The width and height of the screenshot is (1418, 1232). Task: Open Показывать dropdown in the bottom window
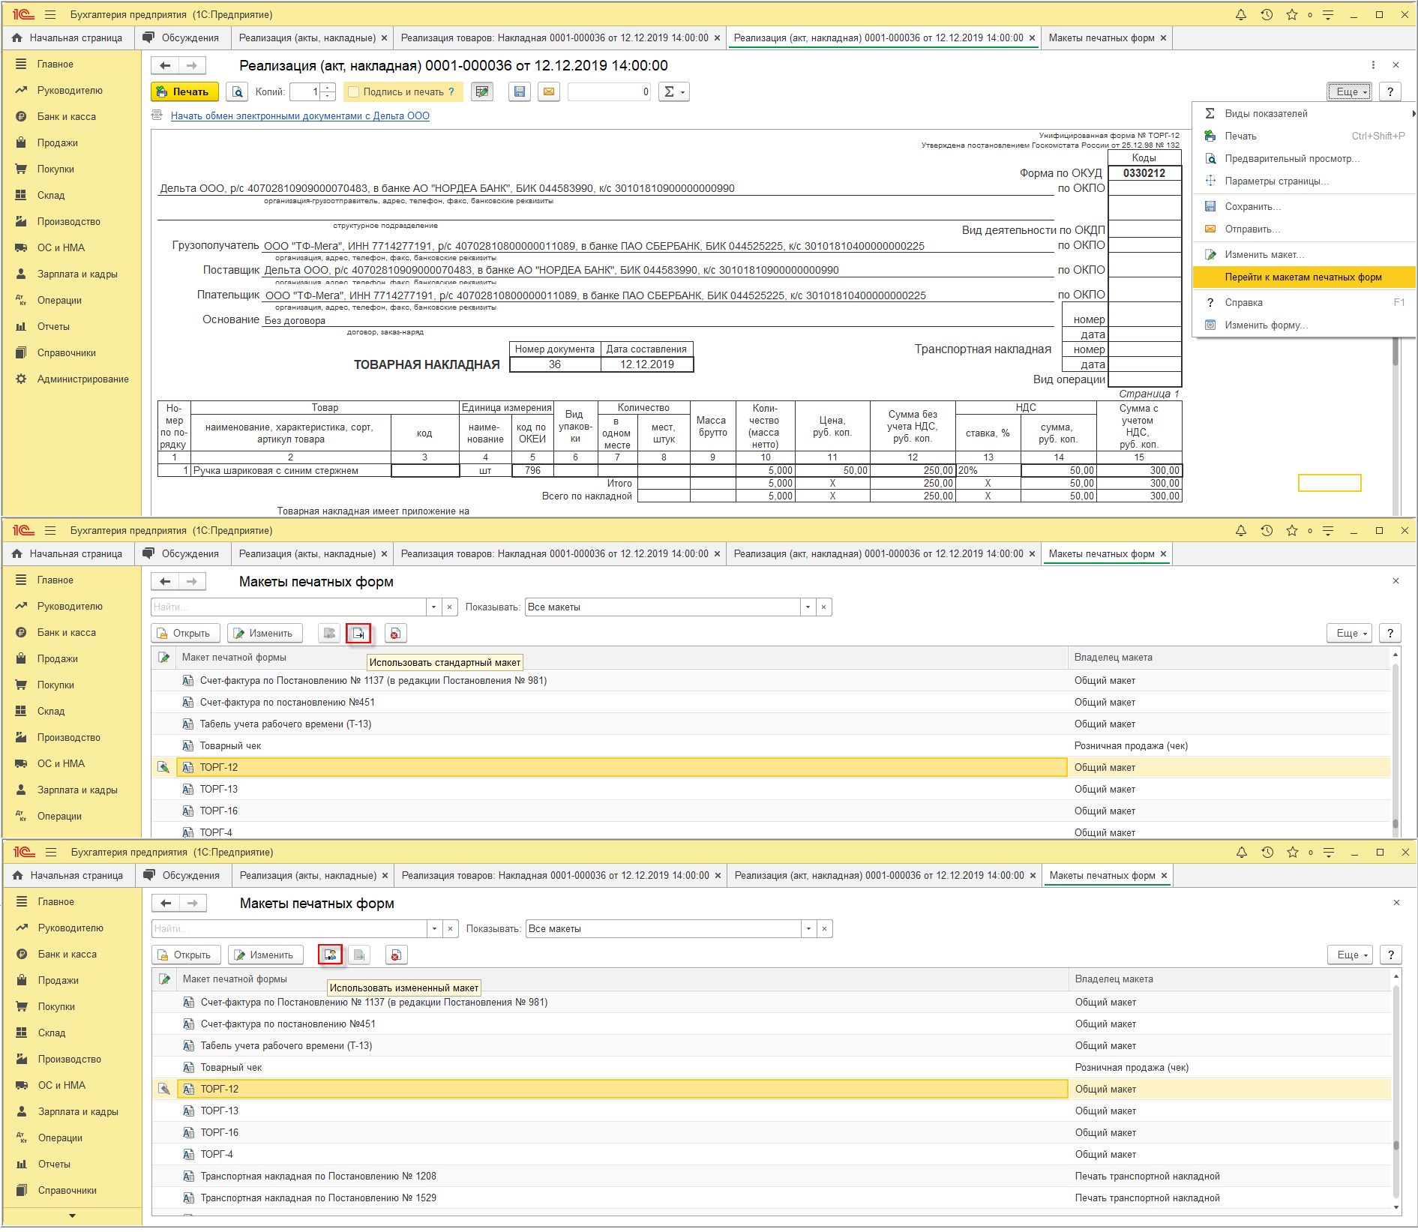click(808, 928)
